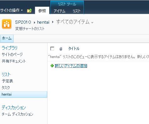
Task: Click the リスト heading in sidebar
Action: (6, 74)
